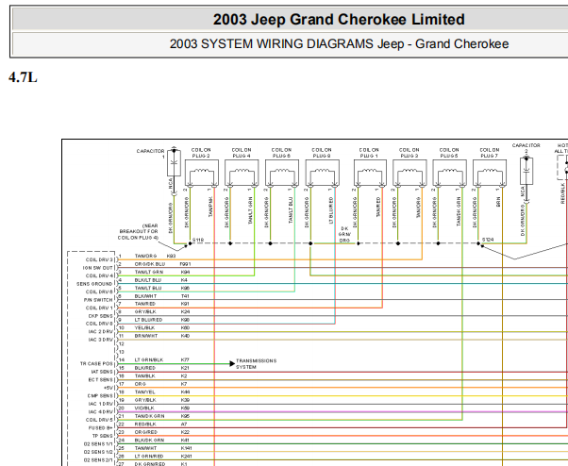Click the A7 circuit code
568x466 pixels.
tap(184, 424)
